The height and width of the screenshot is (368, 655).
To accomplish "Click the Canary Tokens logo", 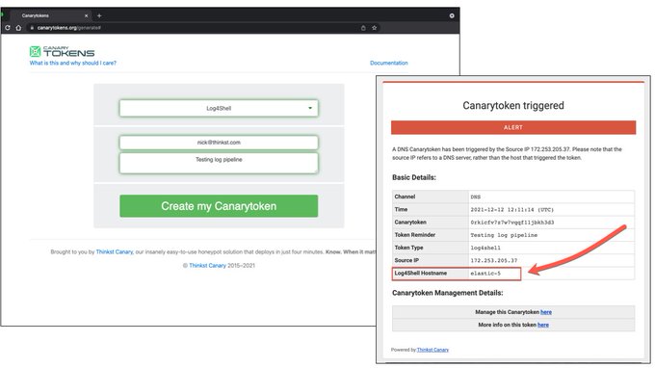I will coord(62,51).
